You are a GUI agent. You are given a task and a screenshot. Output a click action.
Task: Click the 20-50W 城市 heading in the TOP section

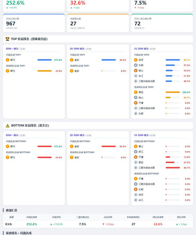pos(77,49)
